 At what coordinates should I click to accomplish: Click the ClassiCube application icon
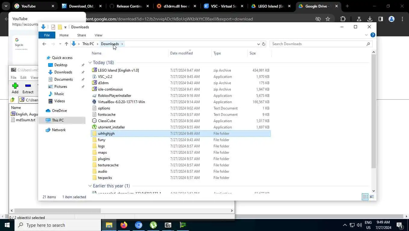(94, 121)
